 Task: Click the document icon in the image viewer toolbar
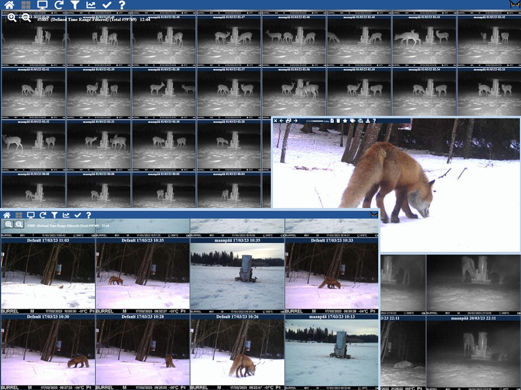pyautogui.click(x=332, y=121)
